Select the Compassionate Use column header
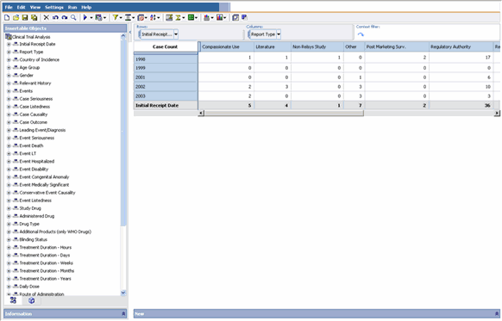 (227, 46)
